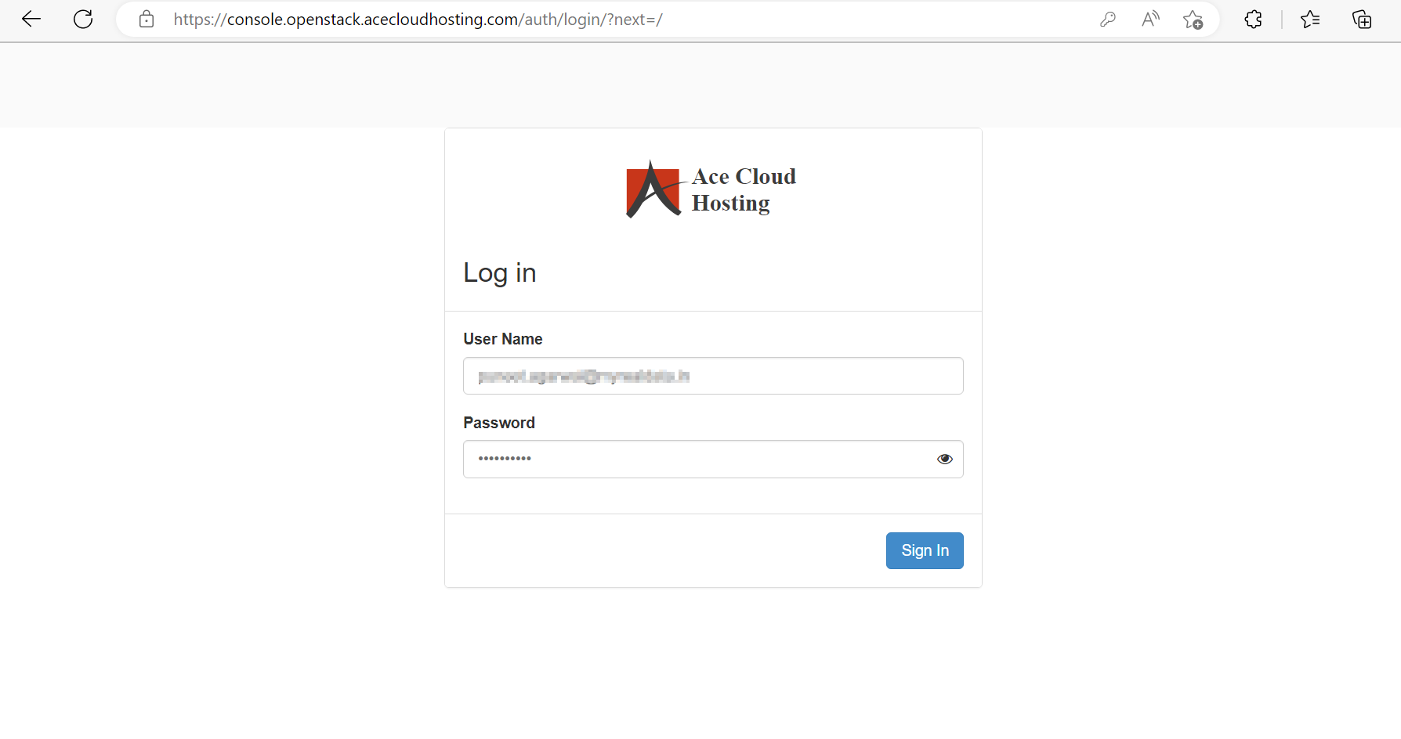
Task: Open the browser Extensions puzzle icon
Action: click(x=1253, y=20)
